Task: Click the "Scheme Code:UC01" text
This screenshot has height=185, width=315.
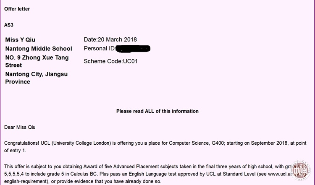Action: click(111, 61)
